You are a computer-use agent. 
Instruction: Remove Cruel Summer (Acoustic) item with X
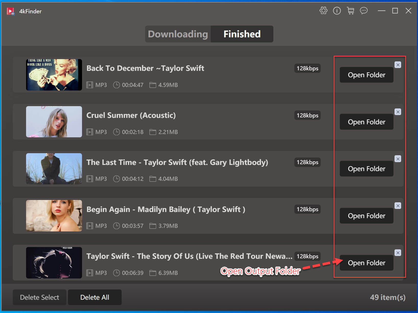(398, 112)
